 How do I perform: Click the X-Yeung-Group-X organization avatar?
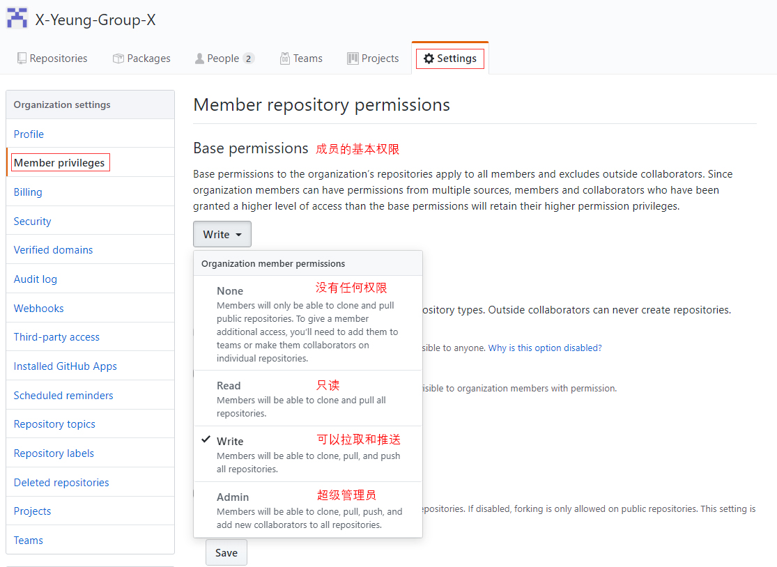click(x=17, y=18)
